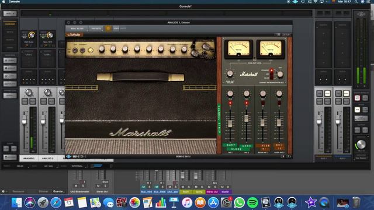The image size is (374, 210).
Task: Click the first input jack on amp
Action: [75, 50]
